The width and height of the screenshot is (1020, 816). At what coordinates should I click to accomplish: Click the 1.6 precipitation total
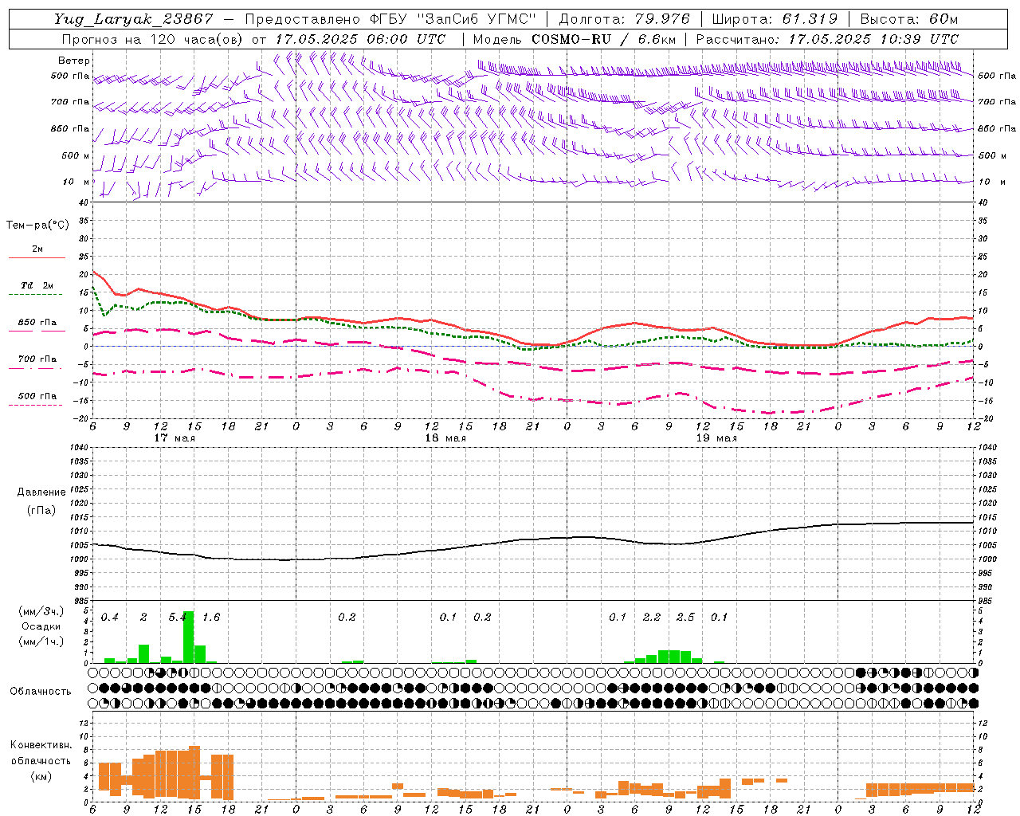point(211,617)
